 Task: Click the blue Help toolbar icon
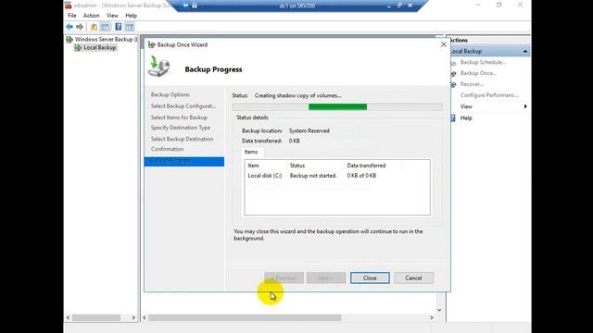(x=119, y=27)
